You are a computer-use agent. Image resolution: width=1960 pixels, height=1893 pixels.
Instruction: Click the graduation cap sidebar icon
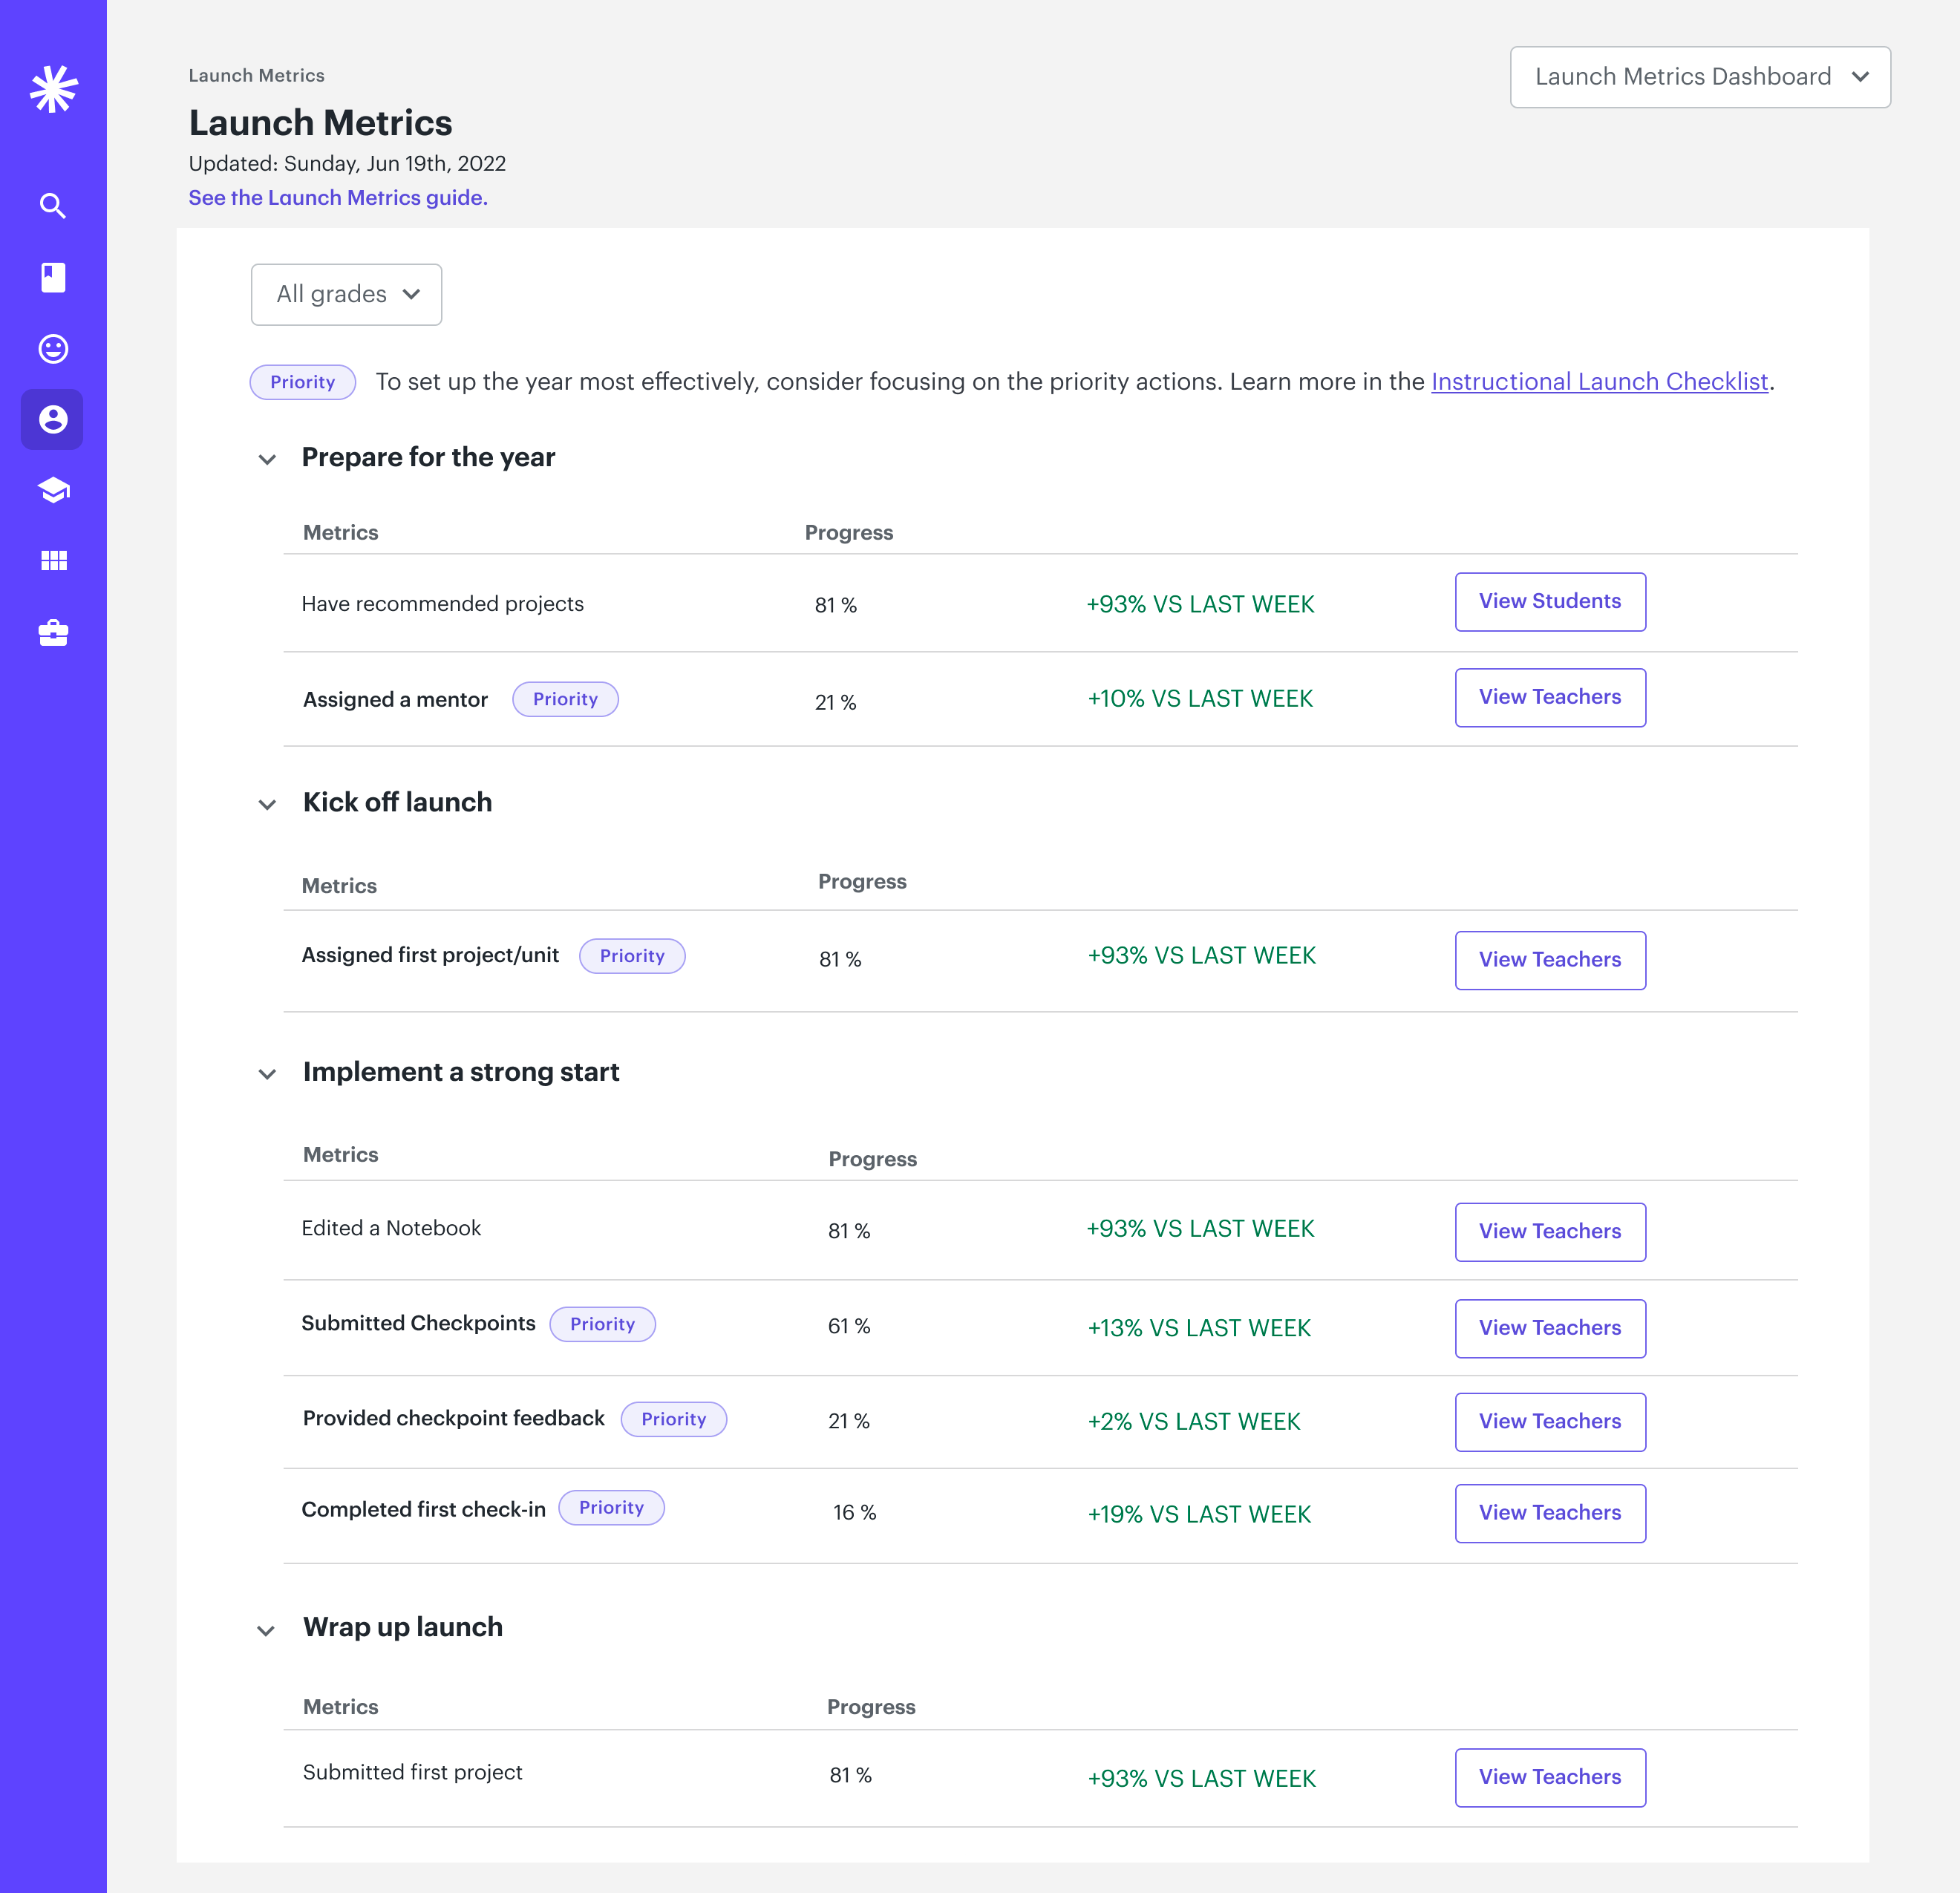pos(53,490)
